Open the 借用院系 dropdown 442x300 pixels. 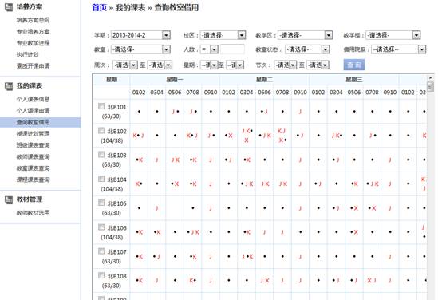click(x=398, y=49)
